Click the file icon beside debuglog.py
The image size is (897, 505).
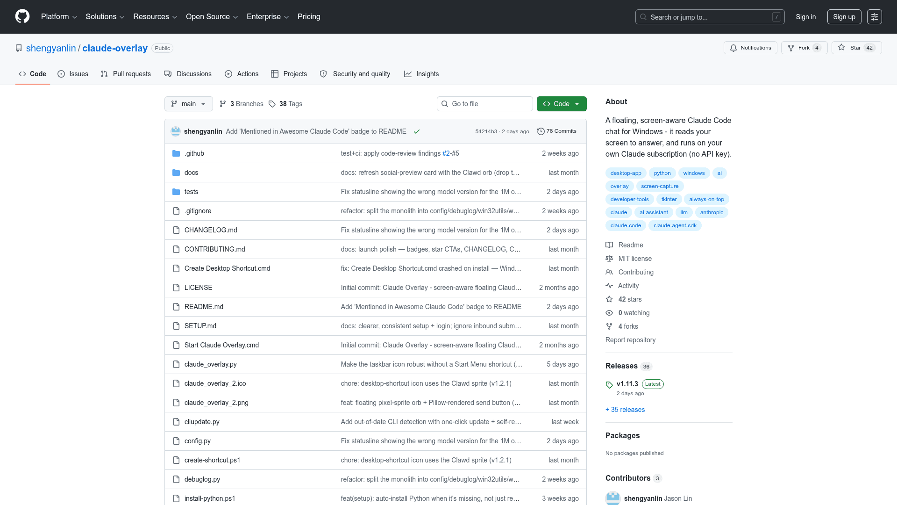click(x=176, y=479)
